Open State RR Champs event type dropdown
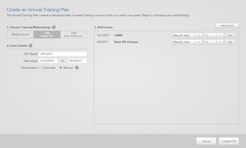This screenshot has width=246, height=148. pos(187,42)
